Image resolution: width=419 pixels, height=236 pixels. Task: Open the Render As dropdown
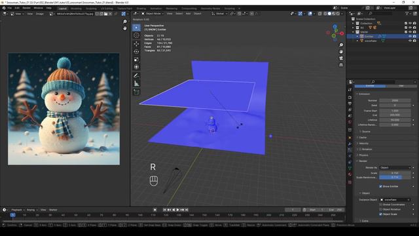(395, 168)
